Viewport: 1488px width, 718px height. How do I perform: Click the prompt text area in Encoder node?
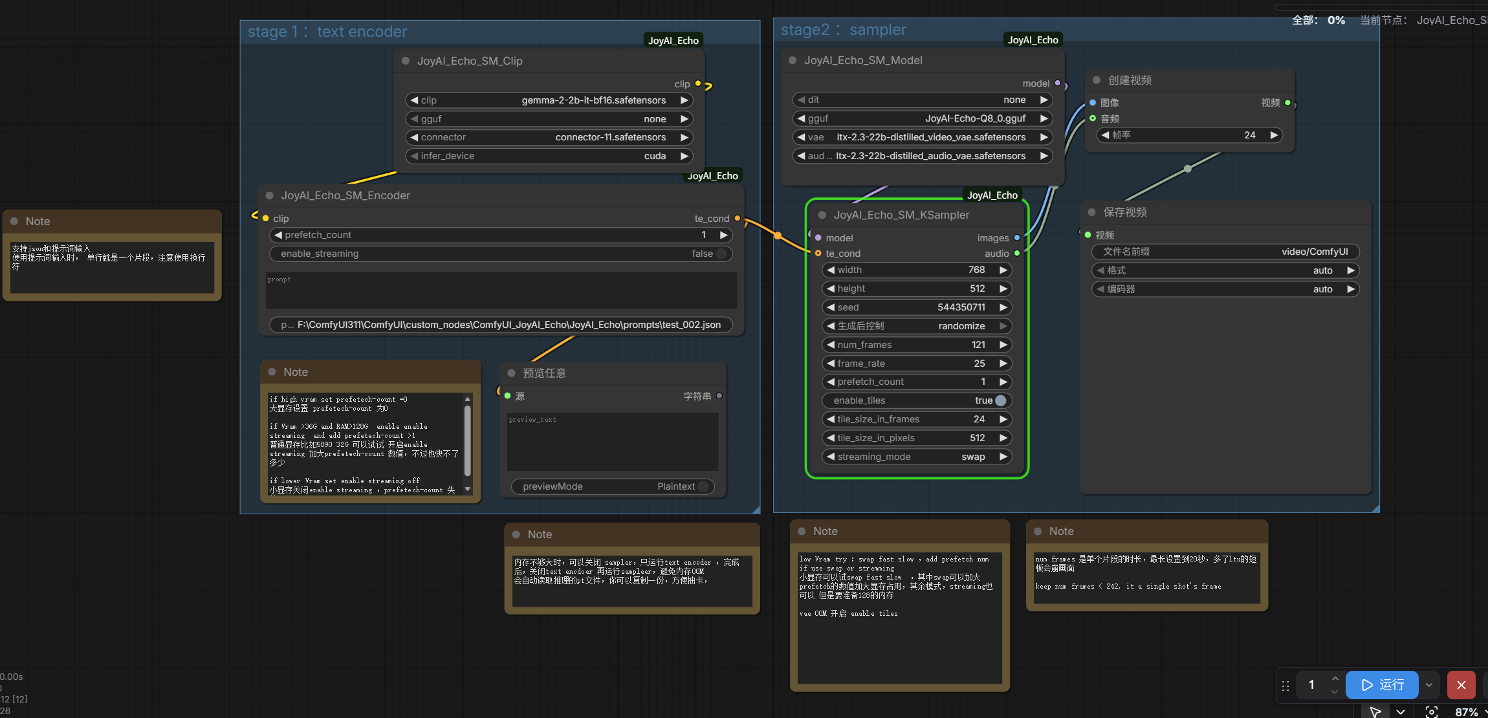click(501, 290)
